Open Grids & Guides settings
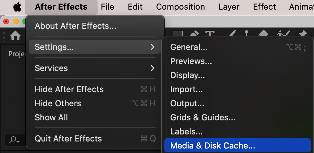 click(x=203, y=117)
